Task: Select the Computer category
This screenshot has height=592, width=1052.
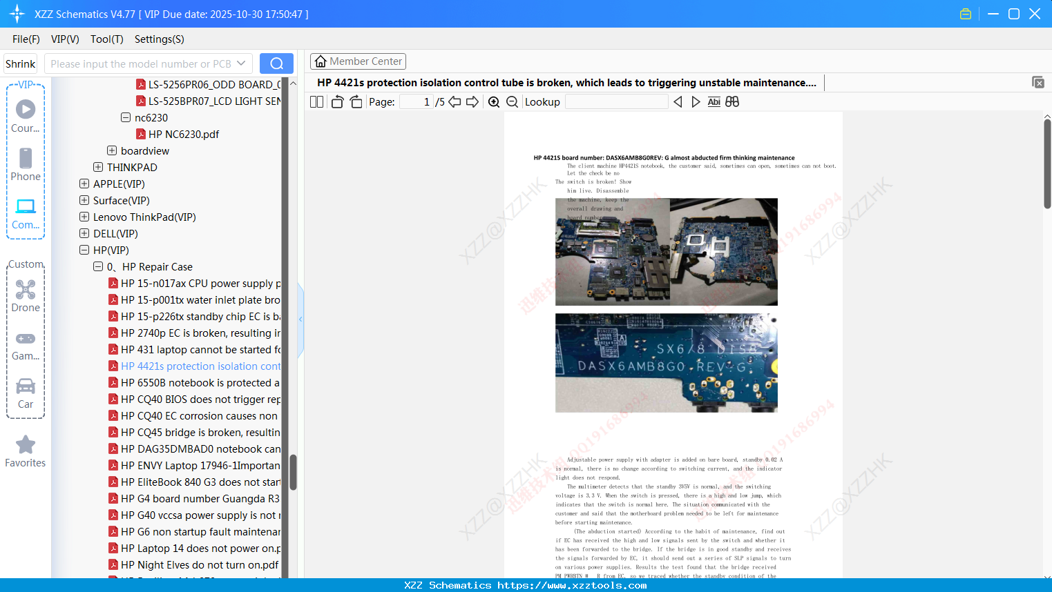Action: point(26,214)
